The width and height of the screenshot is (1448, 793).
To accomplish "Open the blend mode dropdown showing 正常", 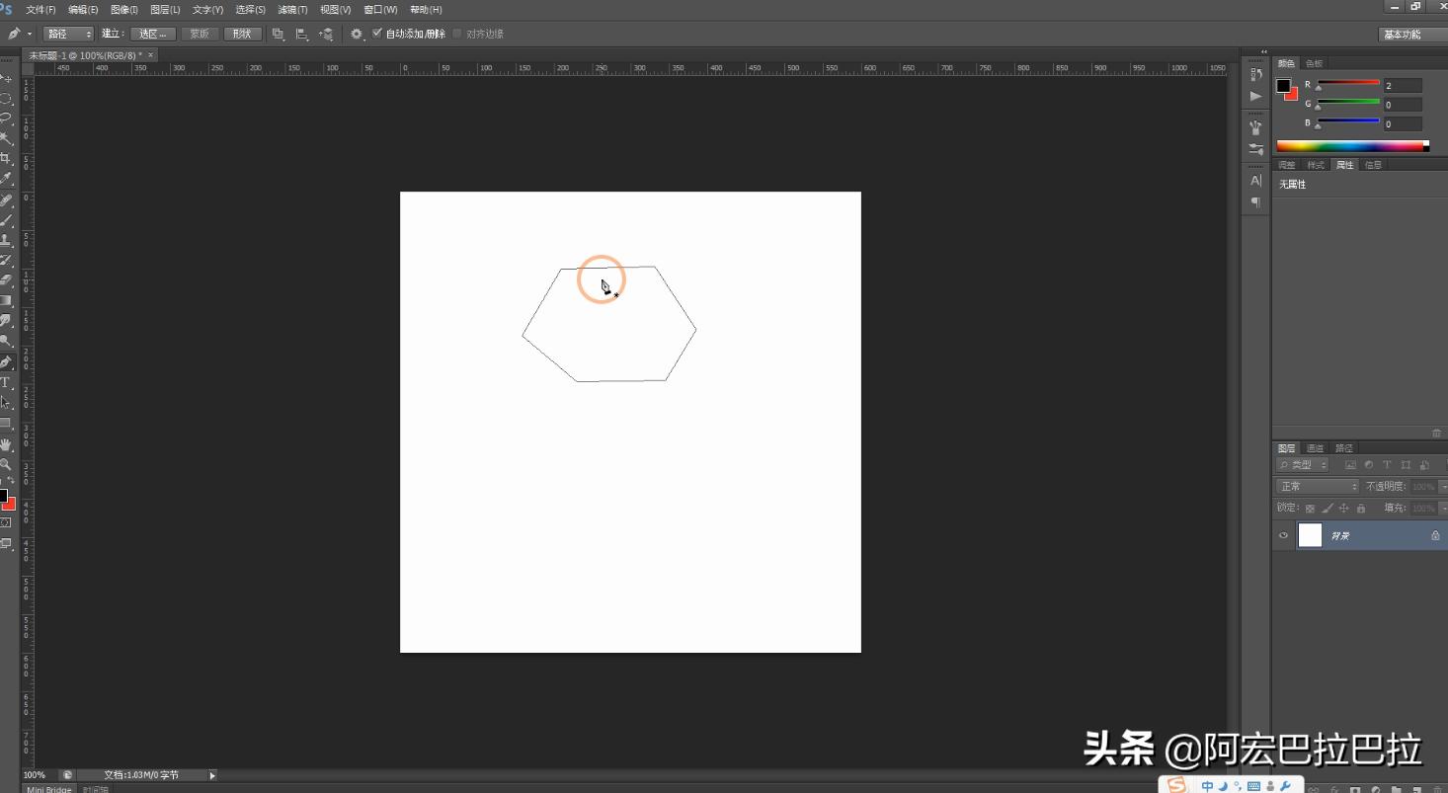I will click(x=1317, y=486).
